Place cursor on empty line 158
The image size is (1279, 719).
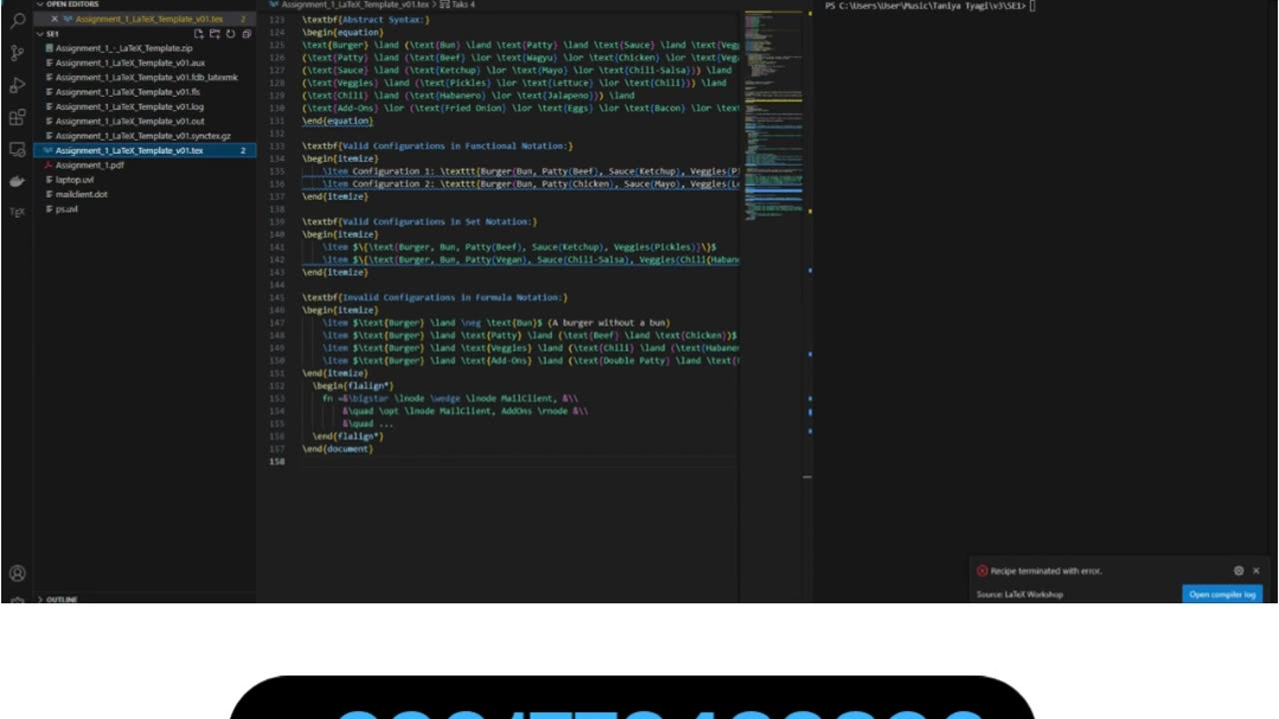point(520,461)
